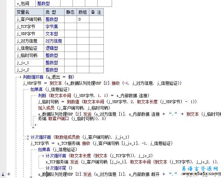Image resolution: width=221 pixels, height=178 pixels.
Task: Click the 逻辑型 type cell
Action: [54, 48]
